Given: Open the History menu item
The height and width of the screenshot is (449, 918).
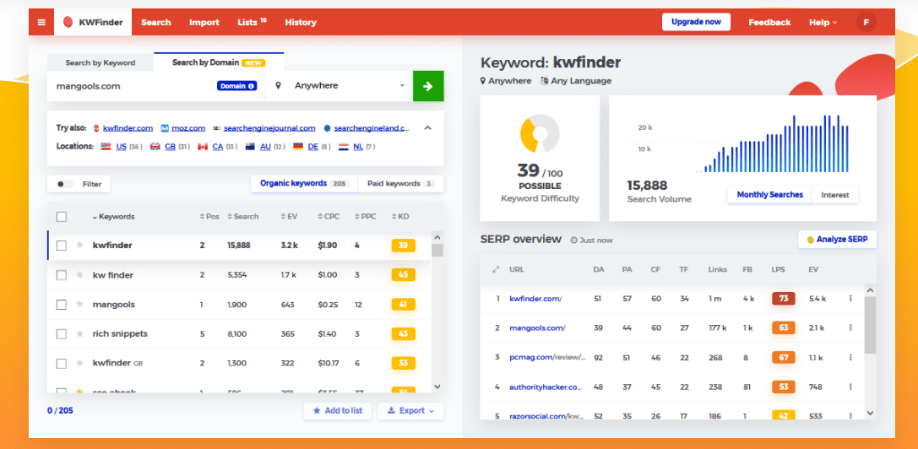Looking at the screenshot, I should click(x=301, y=22).
